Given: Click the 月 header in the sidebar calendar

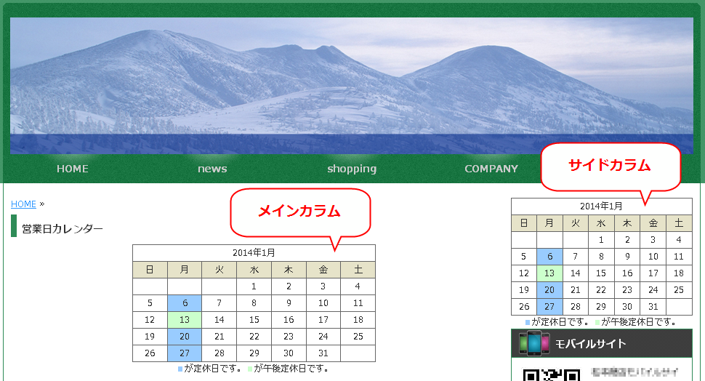Looking at the screenshot, I should click(x=549, y=223).
